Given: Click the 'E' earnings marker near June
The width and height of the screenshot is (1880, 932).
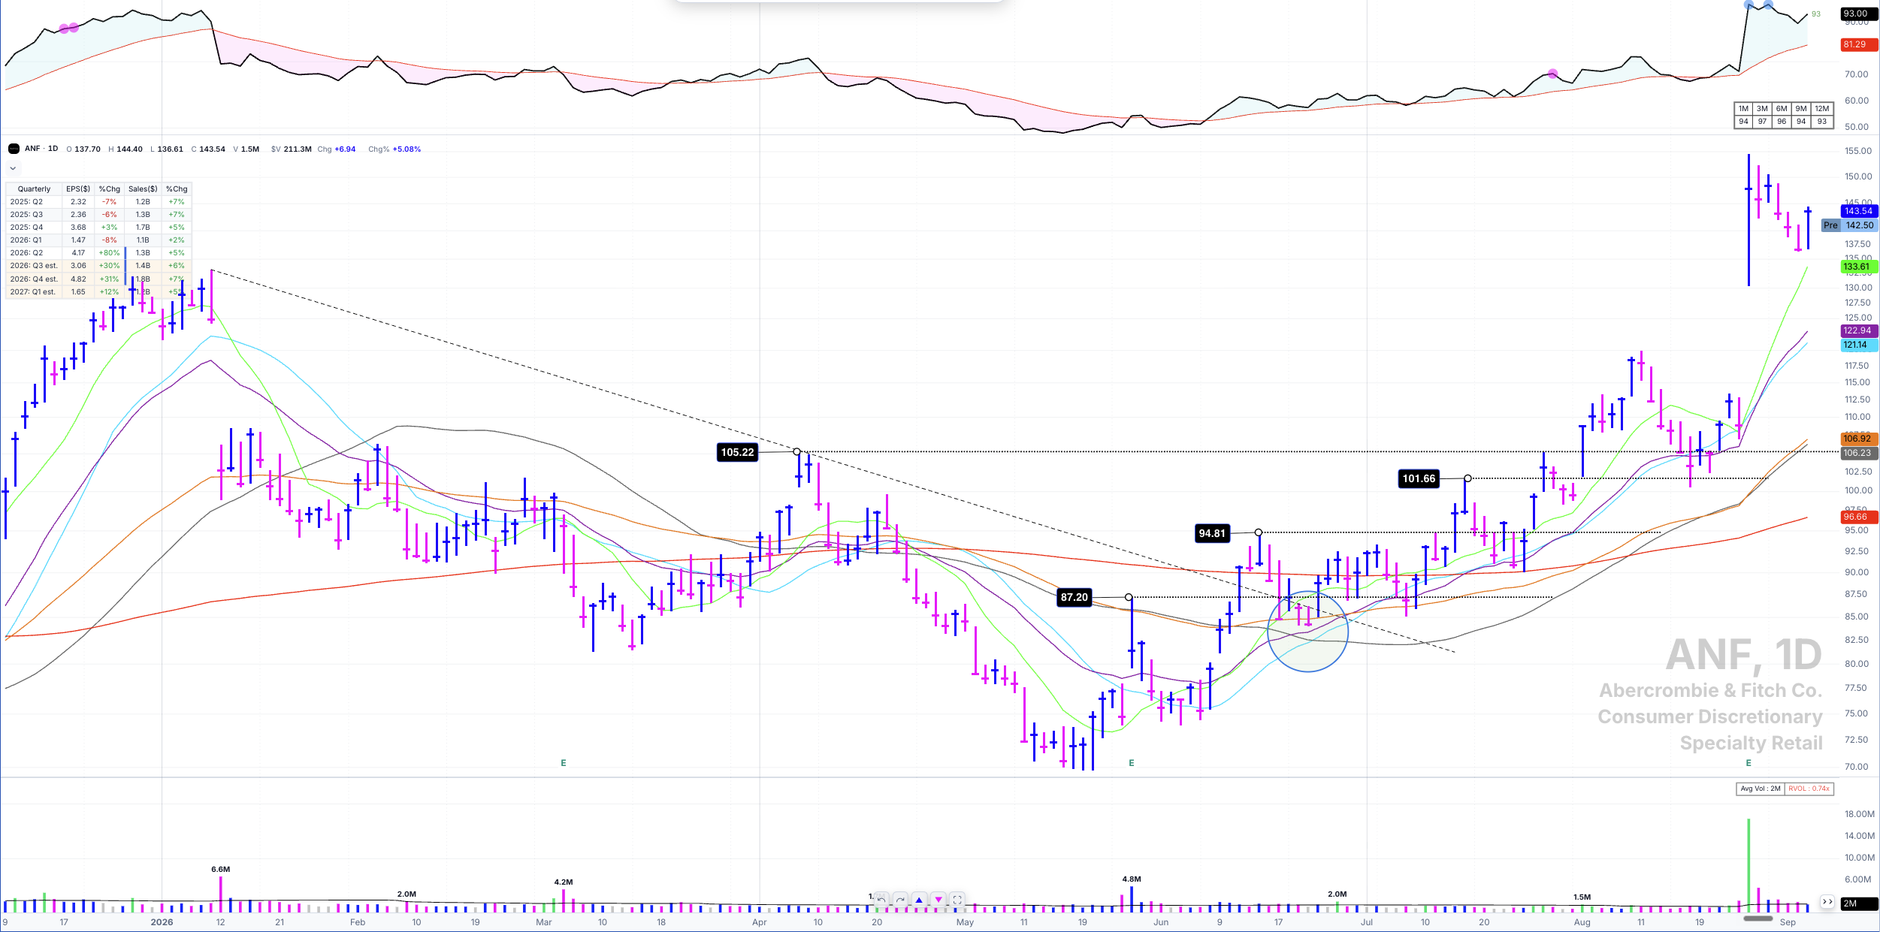Looking at the screenshot, I should pyautogui.click(x=1132, y=763).
